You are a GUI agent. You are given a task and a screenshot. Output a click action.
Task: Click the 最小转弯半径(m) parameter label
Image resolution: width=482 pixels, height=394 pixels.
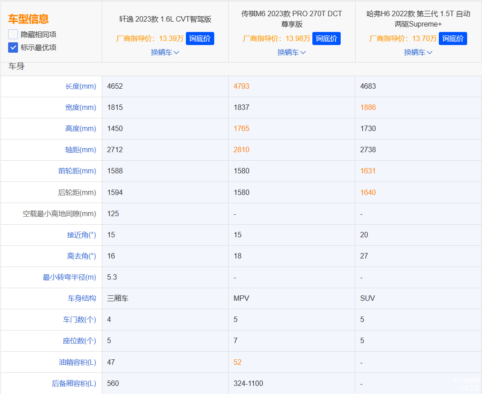click(69, 277)
